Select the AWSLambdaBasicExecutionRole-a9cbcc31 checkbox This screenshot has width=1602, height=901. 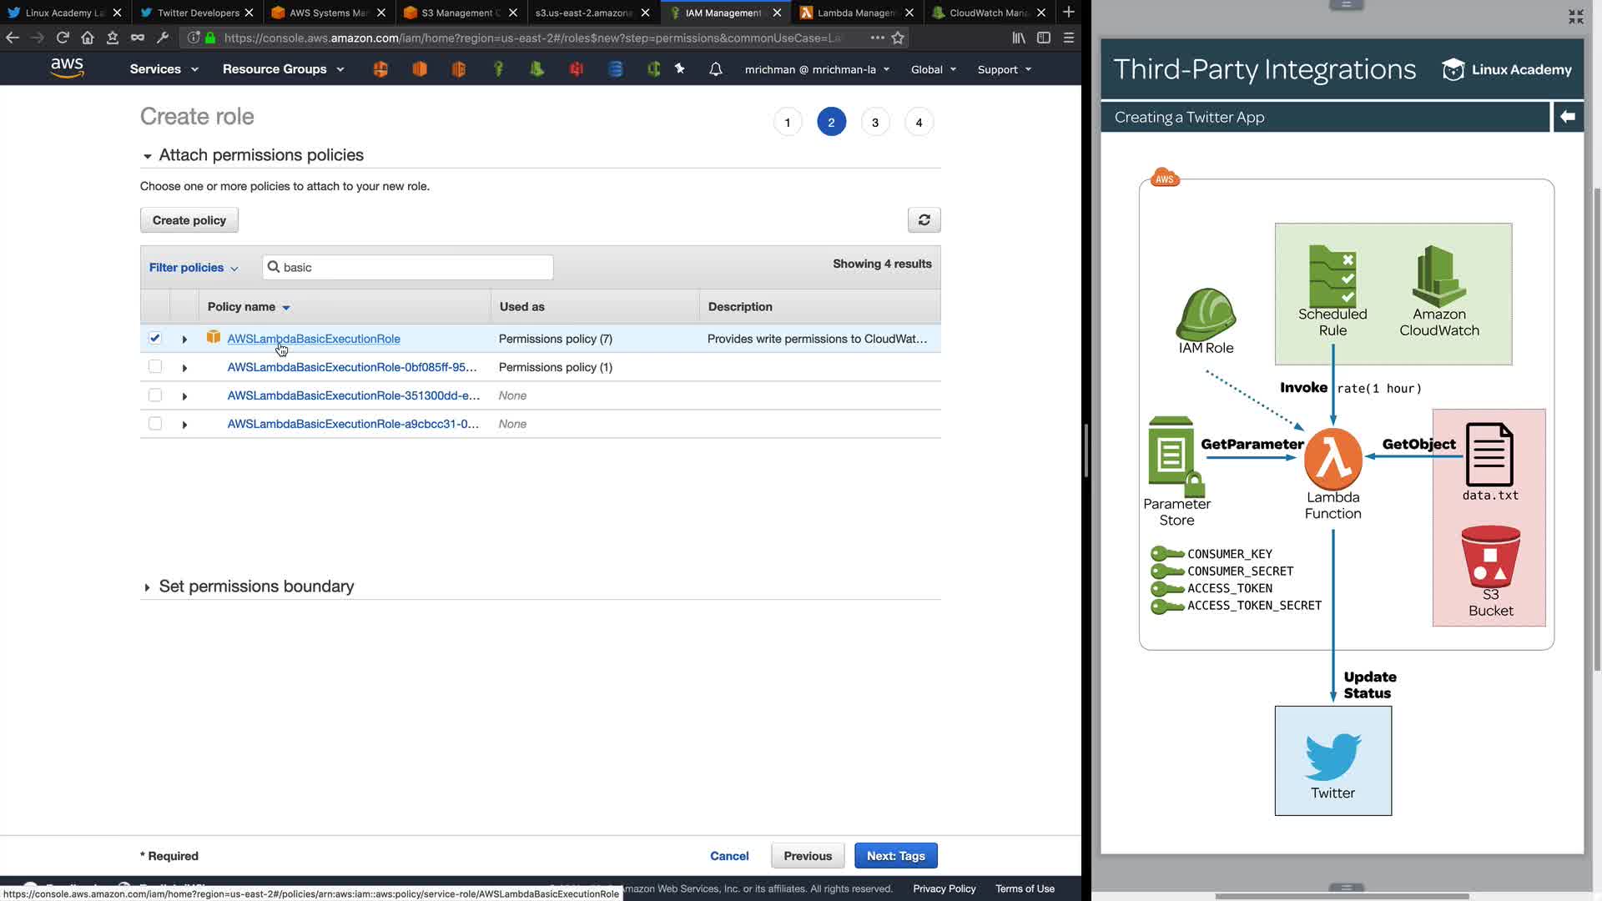(154, 424)
